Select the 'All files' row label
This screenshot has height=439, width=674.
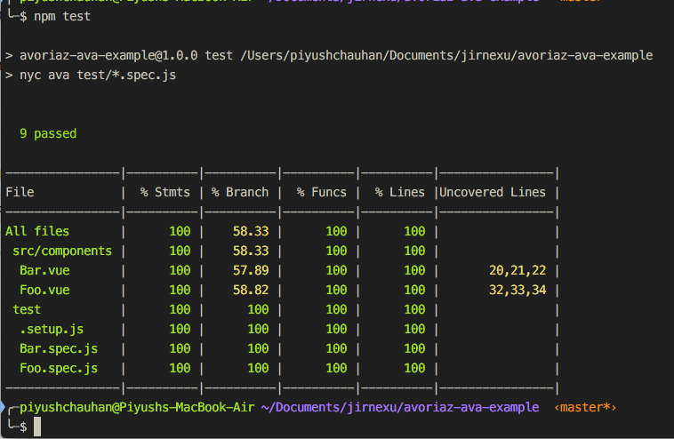37,231
